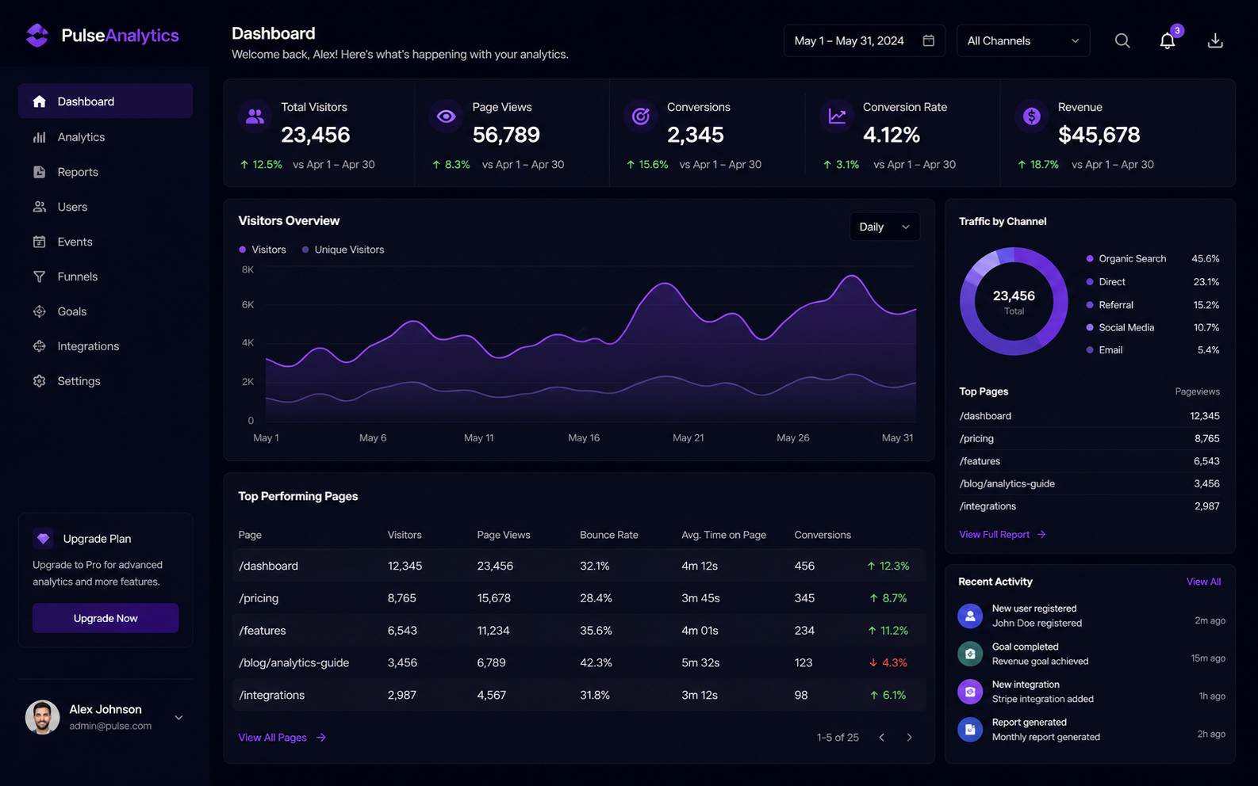Click the 1-5 of 25 pagination text
The image size is (1258, 786).
tap(838, 738)
